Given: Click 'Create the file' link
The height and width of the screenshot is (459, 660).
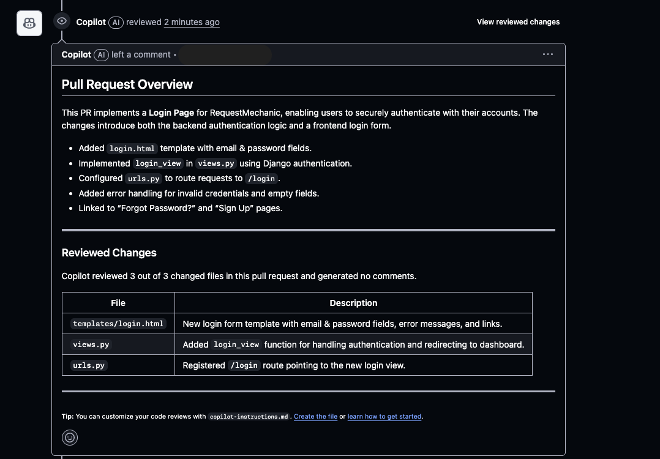Looking at the screenshot, I should [x=315, y=416].
